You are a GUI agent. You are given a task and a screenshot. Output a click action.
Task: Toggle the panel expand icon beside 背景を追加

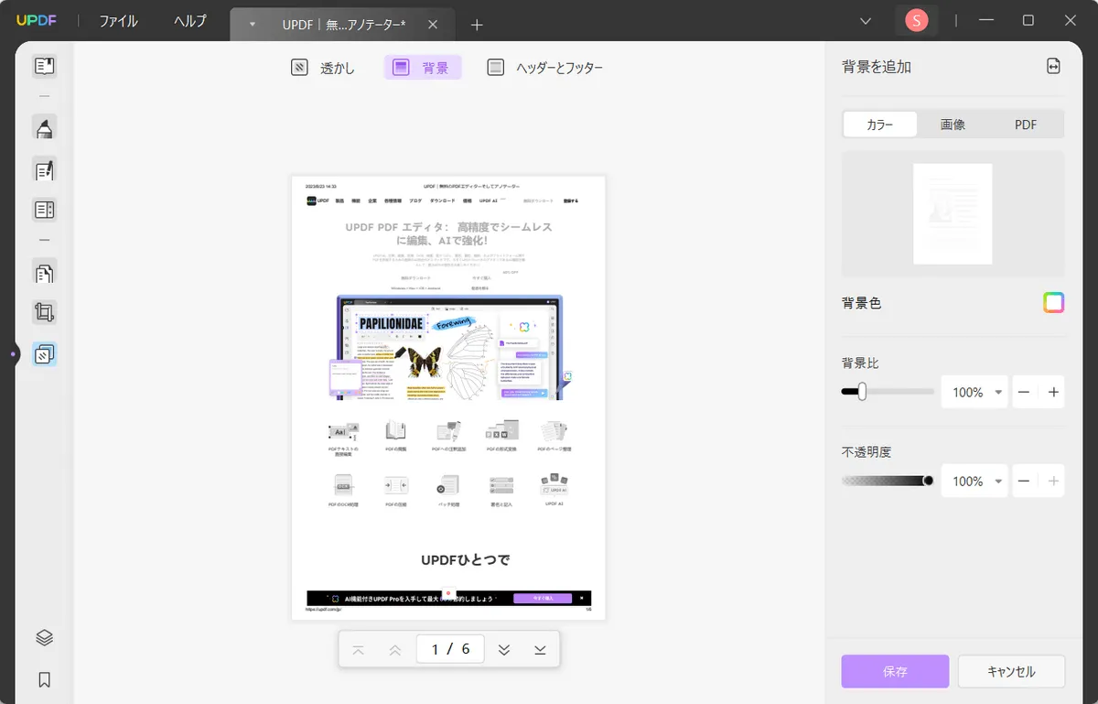[1053, 67]
